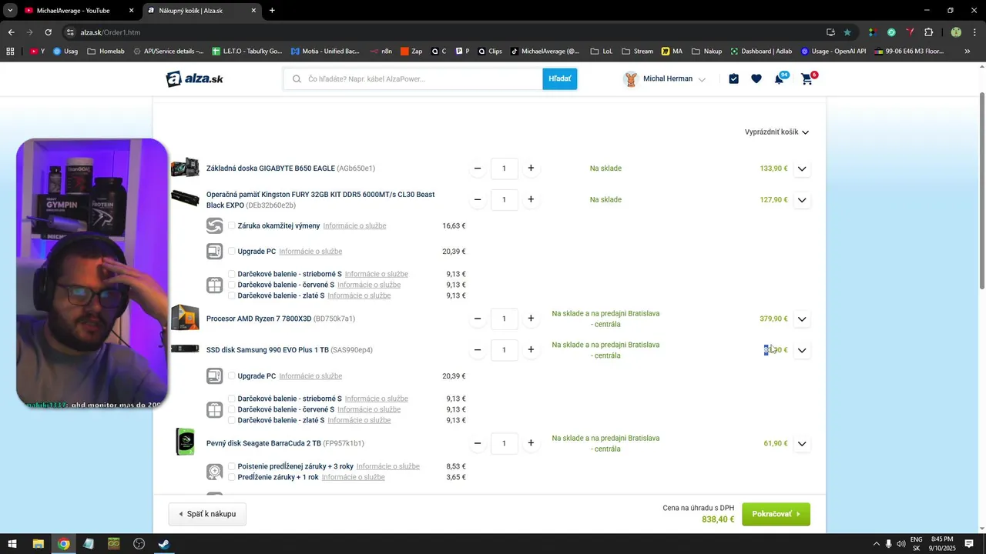Open the alza.sk logo home link
Screen dimensions: 986x554
coord(195,78)
